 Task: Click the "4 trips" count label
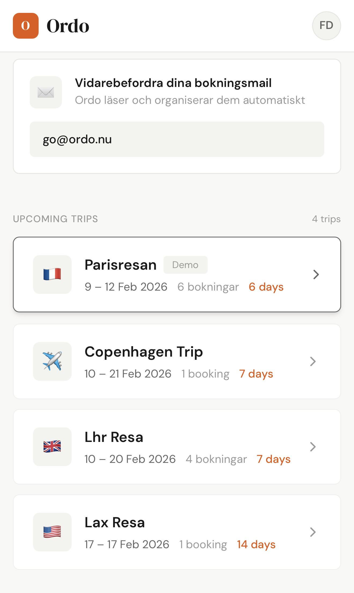tap(326, 219)
